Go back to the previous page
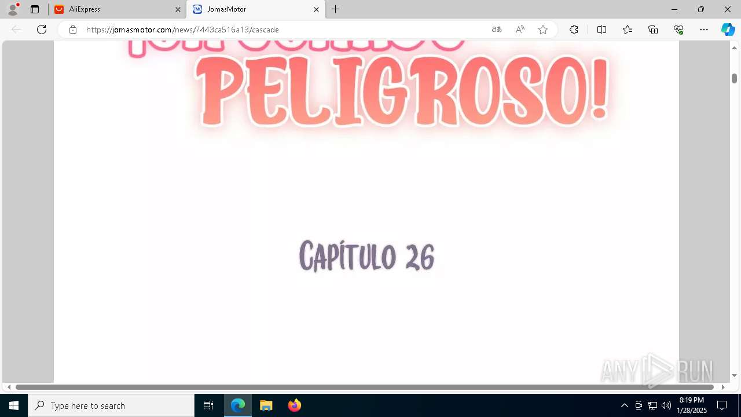Viewport: 741px width, 417px height. coord(16,30)
